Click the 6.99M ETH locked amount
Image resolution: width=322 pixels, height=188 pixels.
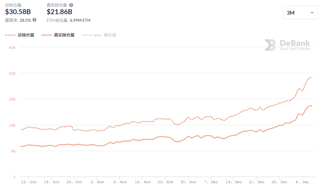80,20
